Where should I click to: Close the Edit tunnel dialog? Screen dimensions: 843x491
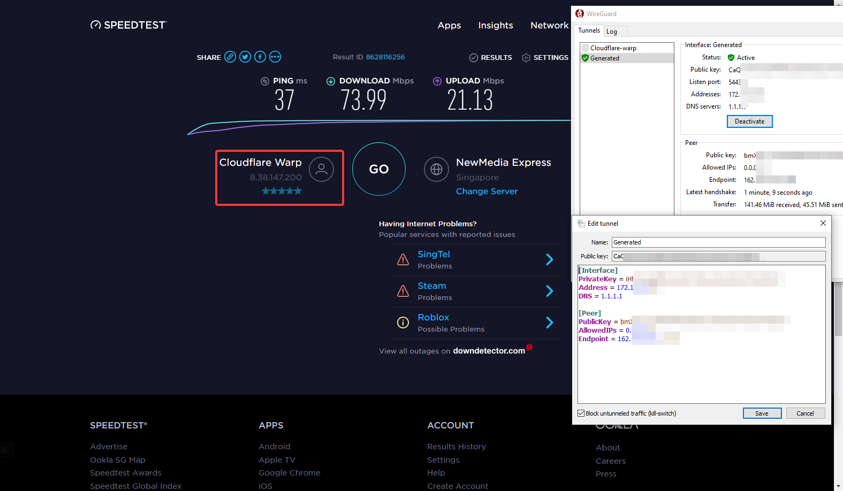[x=823, y=223]
